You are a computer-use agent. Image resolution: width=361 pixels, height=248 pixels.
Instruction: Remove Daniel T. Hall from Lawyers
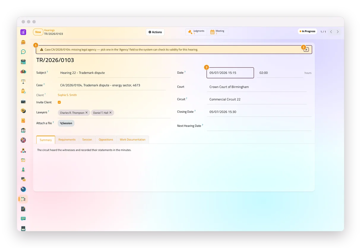click(110, 113)
